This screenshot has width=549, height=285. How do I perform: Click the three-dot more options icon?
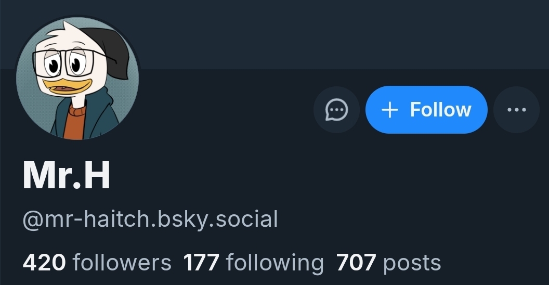tap(516, 110)
